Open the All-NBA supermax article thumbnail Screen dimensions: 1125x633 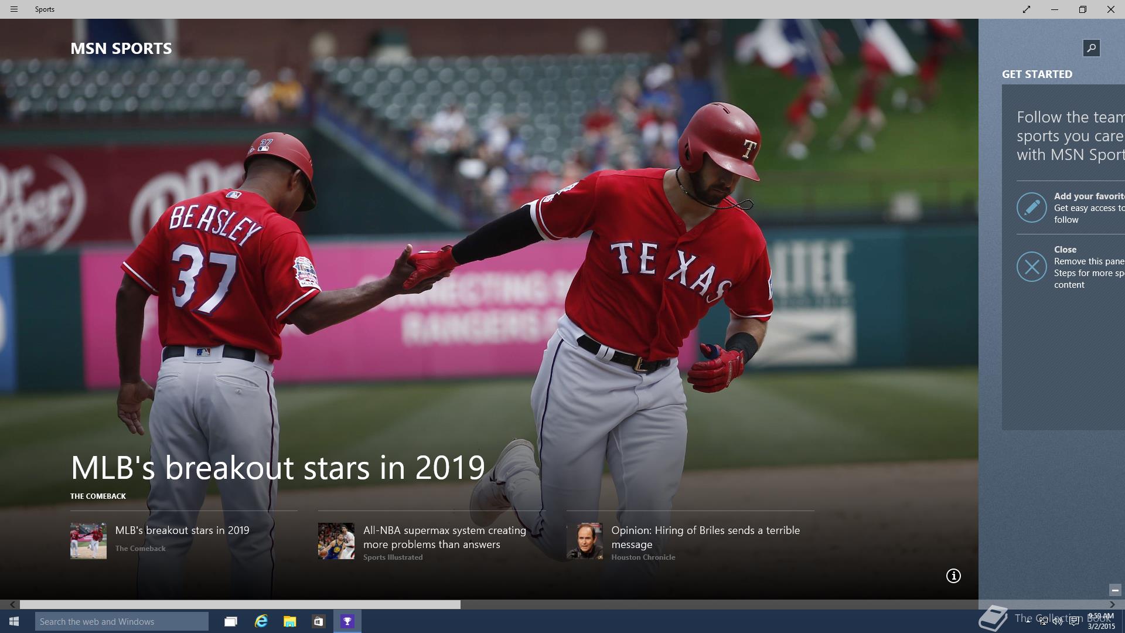(x=336, y=541)
